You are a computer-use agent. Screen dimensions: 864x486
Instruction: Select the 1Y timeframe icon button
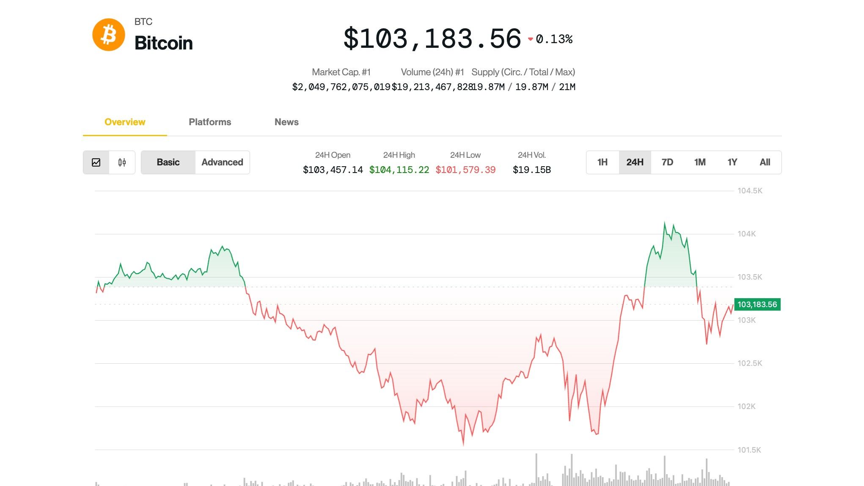(733, 162)
